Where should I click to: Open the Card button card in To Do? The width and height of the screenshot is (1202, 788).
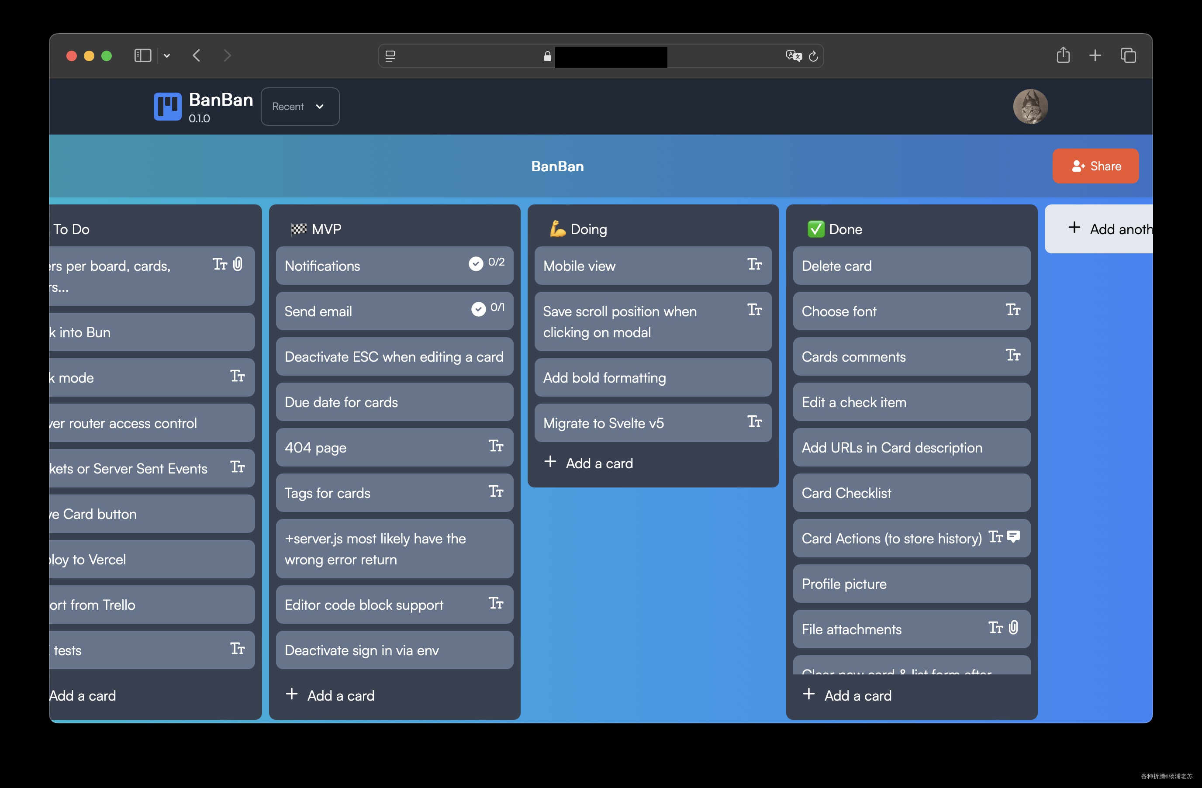(x=152, y=514)
